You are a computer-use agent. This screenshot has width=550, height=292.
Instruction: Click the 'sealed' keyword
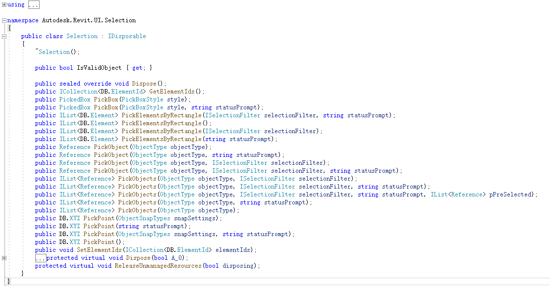coord(70,84)
